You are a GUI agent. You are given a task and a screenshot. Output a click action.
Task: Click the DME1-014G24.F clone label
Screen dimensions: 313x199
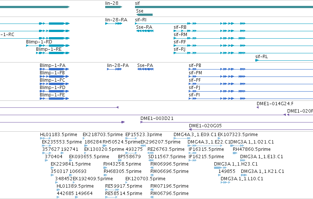[x=275, y=104]
